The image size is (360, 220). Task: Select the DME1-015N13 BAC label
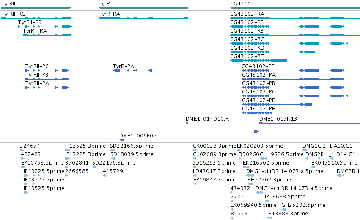tap(278, 119)
